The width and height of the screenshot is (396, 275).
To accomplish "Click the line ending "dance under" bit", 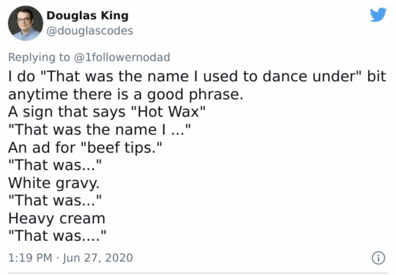I will (x=197, y=76).
